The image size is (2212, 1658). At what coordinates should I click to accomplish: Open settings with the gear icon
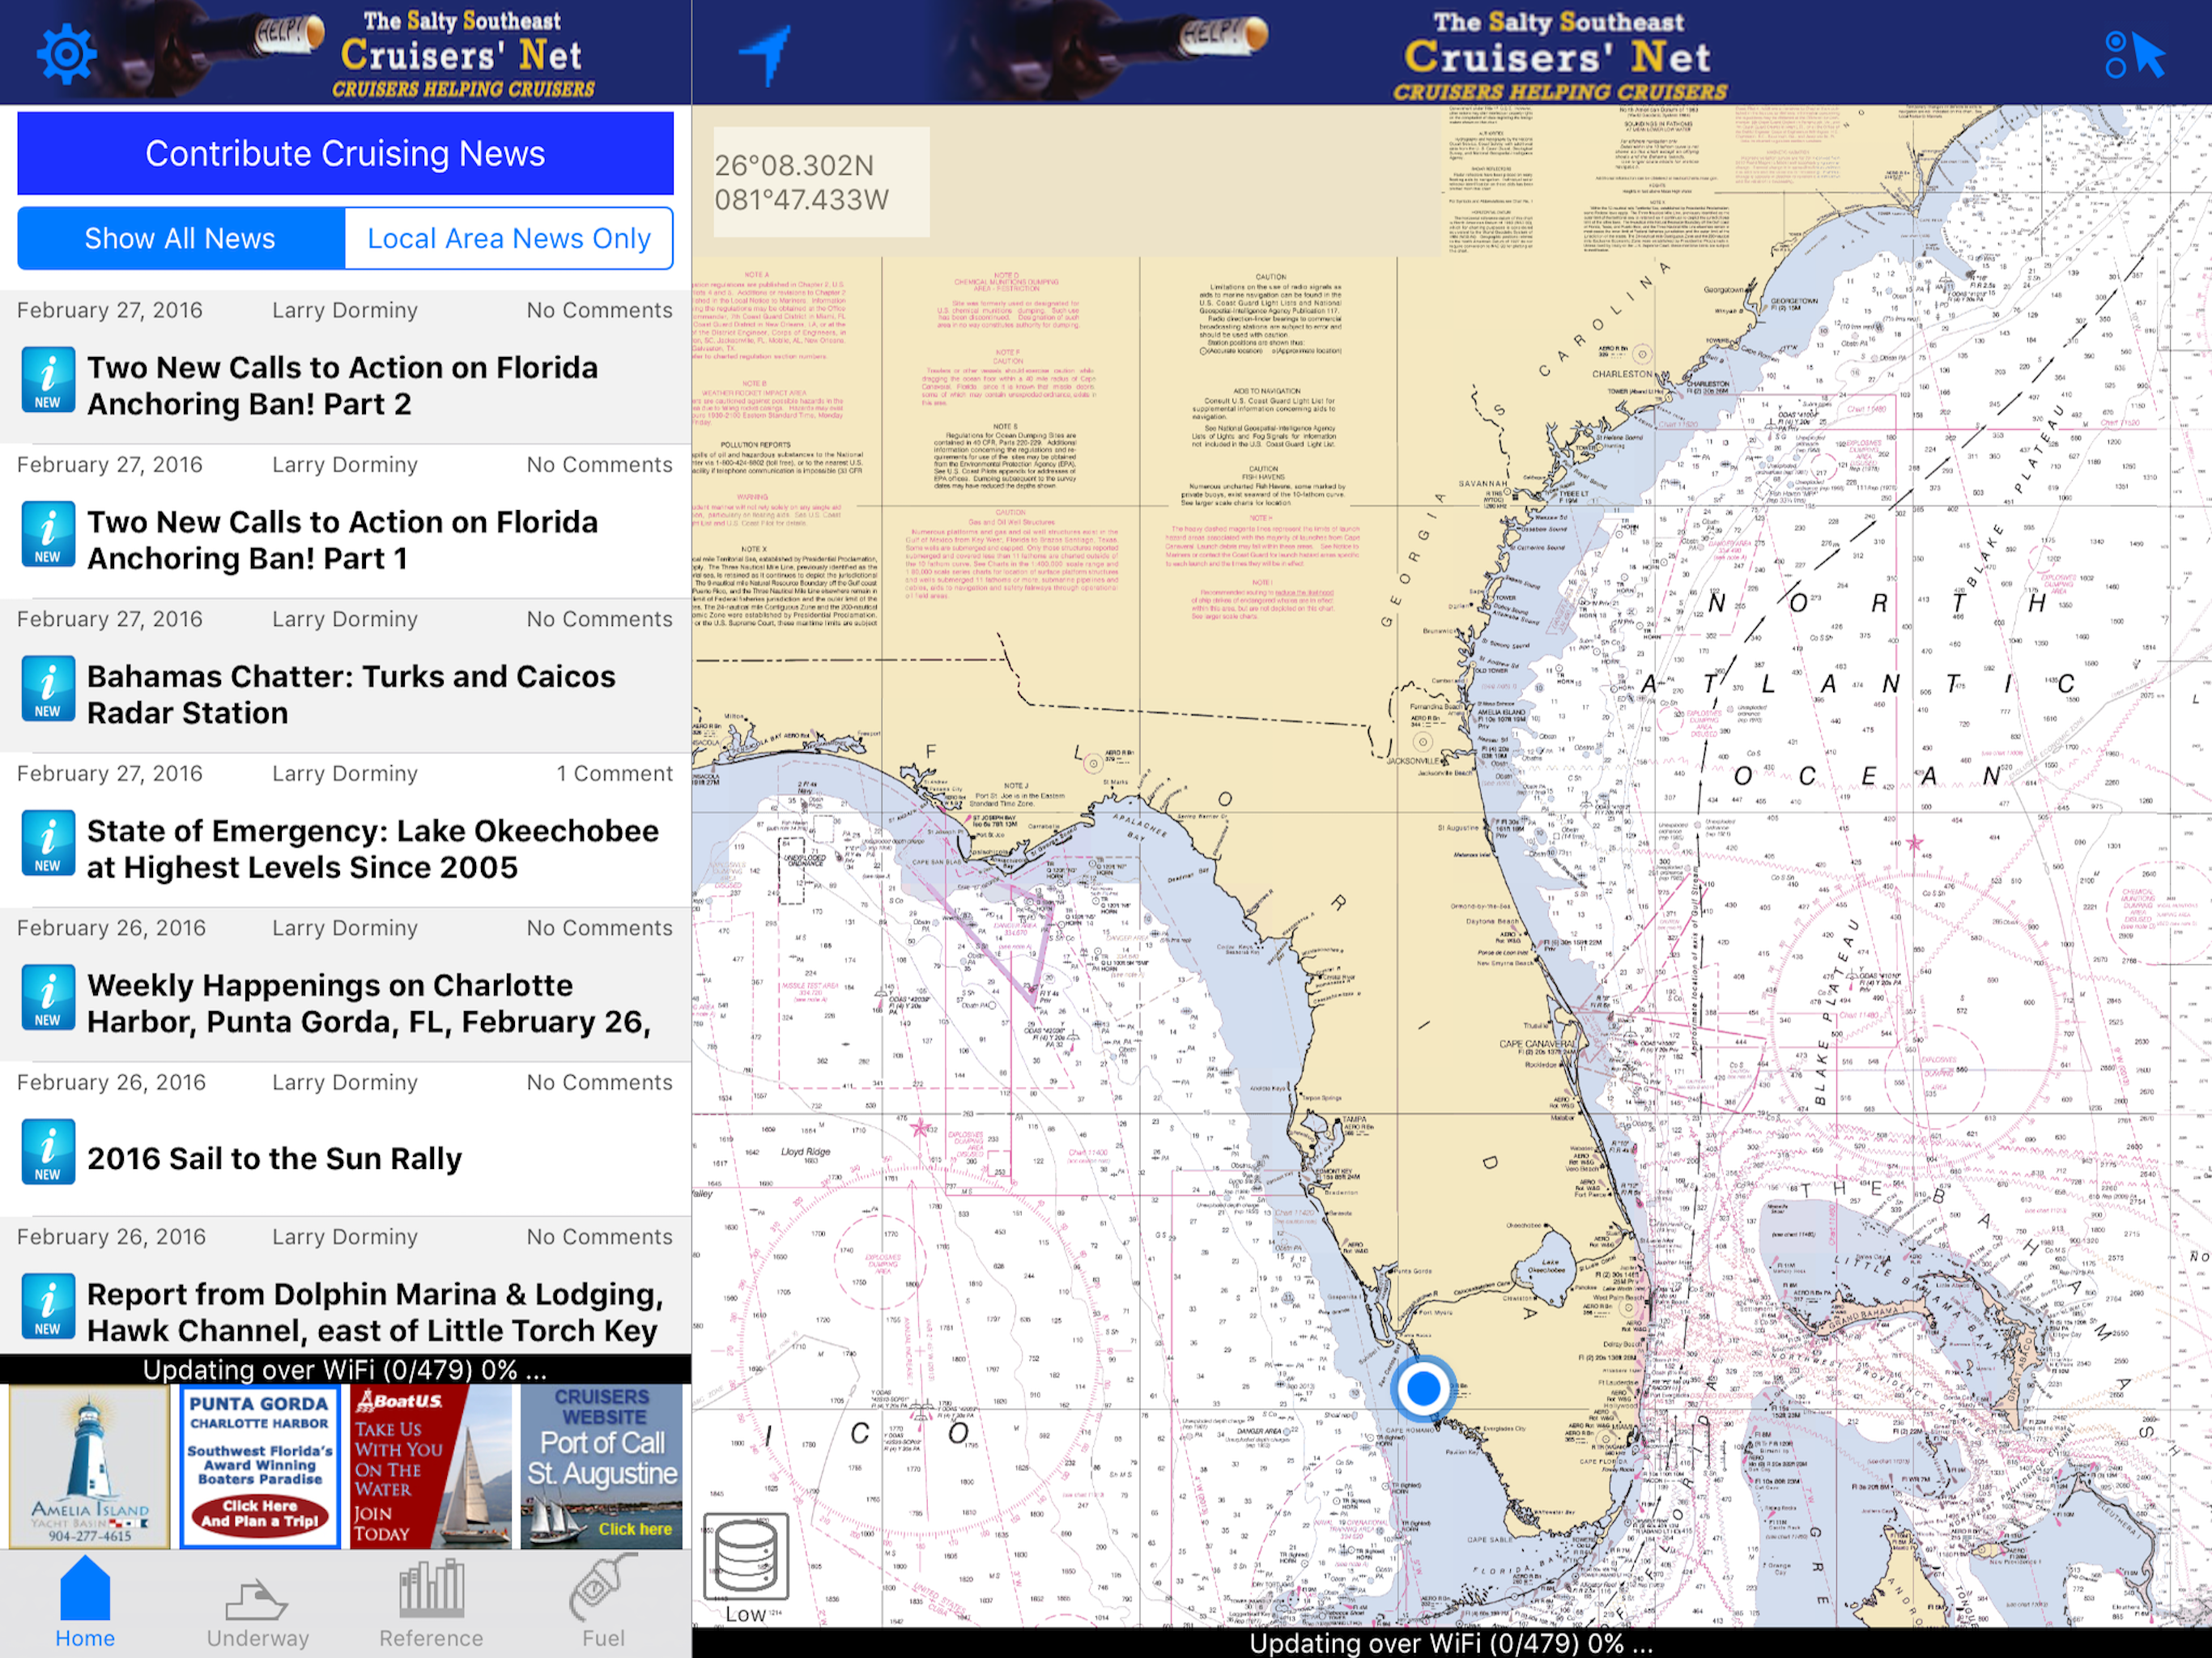[67, 54]
